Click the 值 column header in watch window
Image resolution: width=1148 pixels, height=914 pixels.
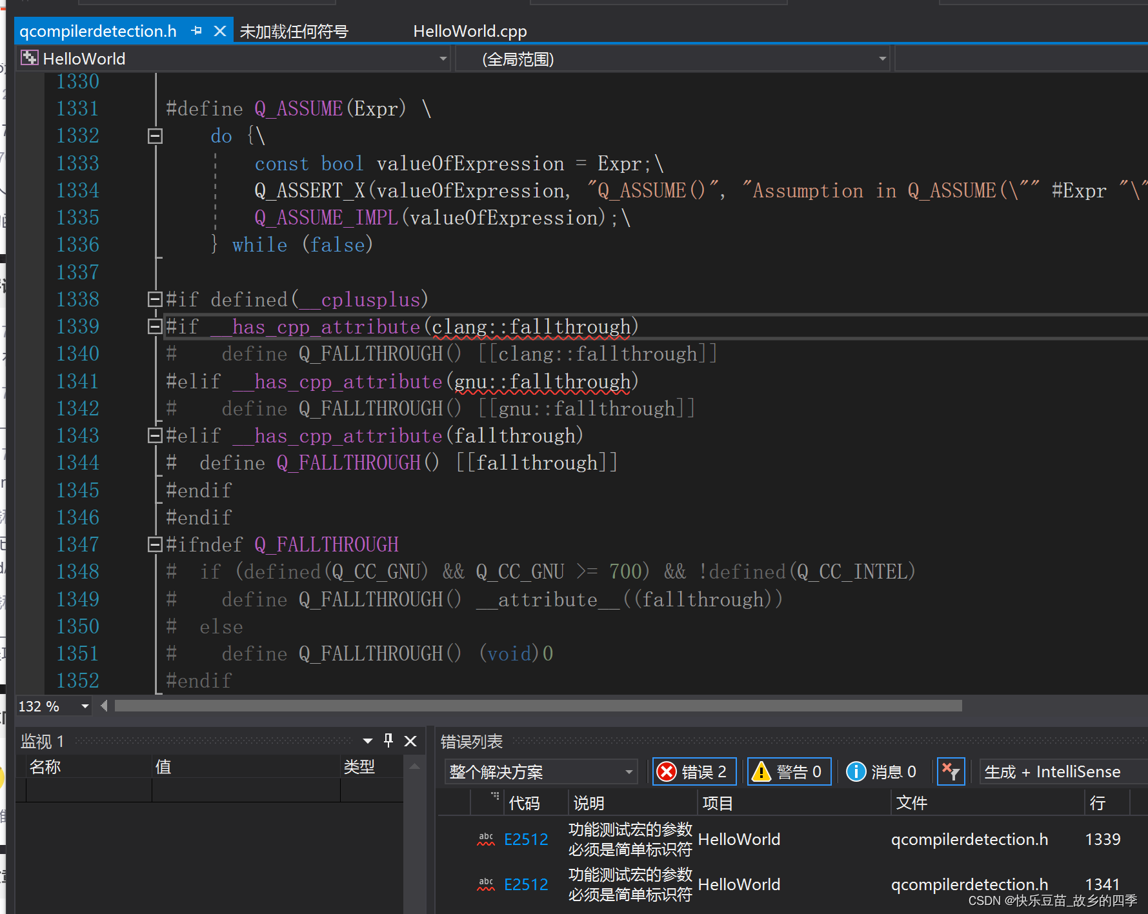click(x=246, y=766)
